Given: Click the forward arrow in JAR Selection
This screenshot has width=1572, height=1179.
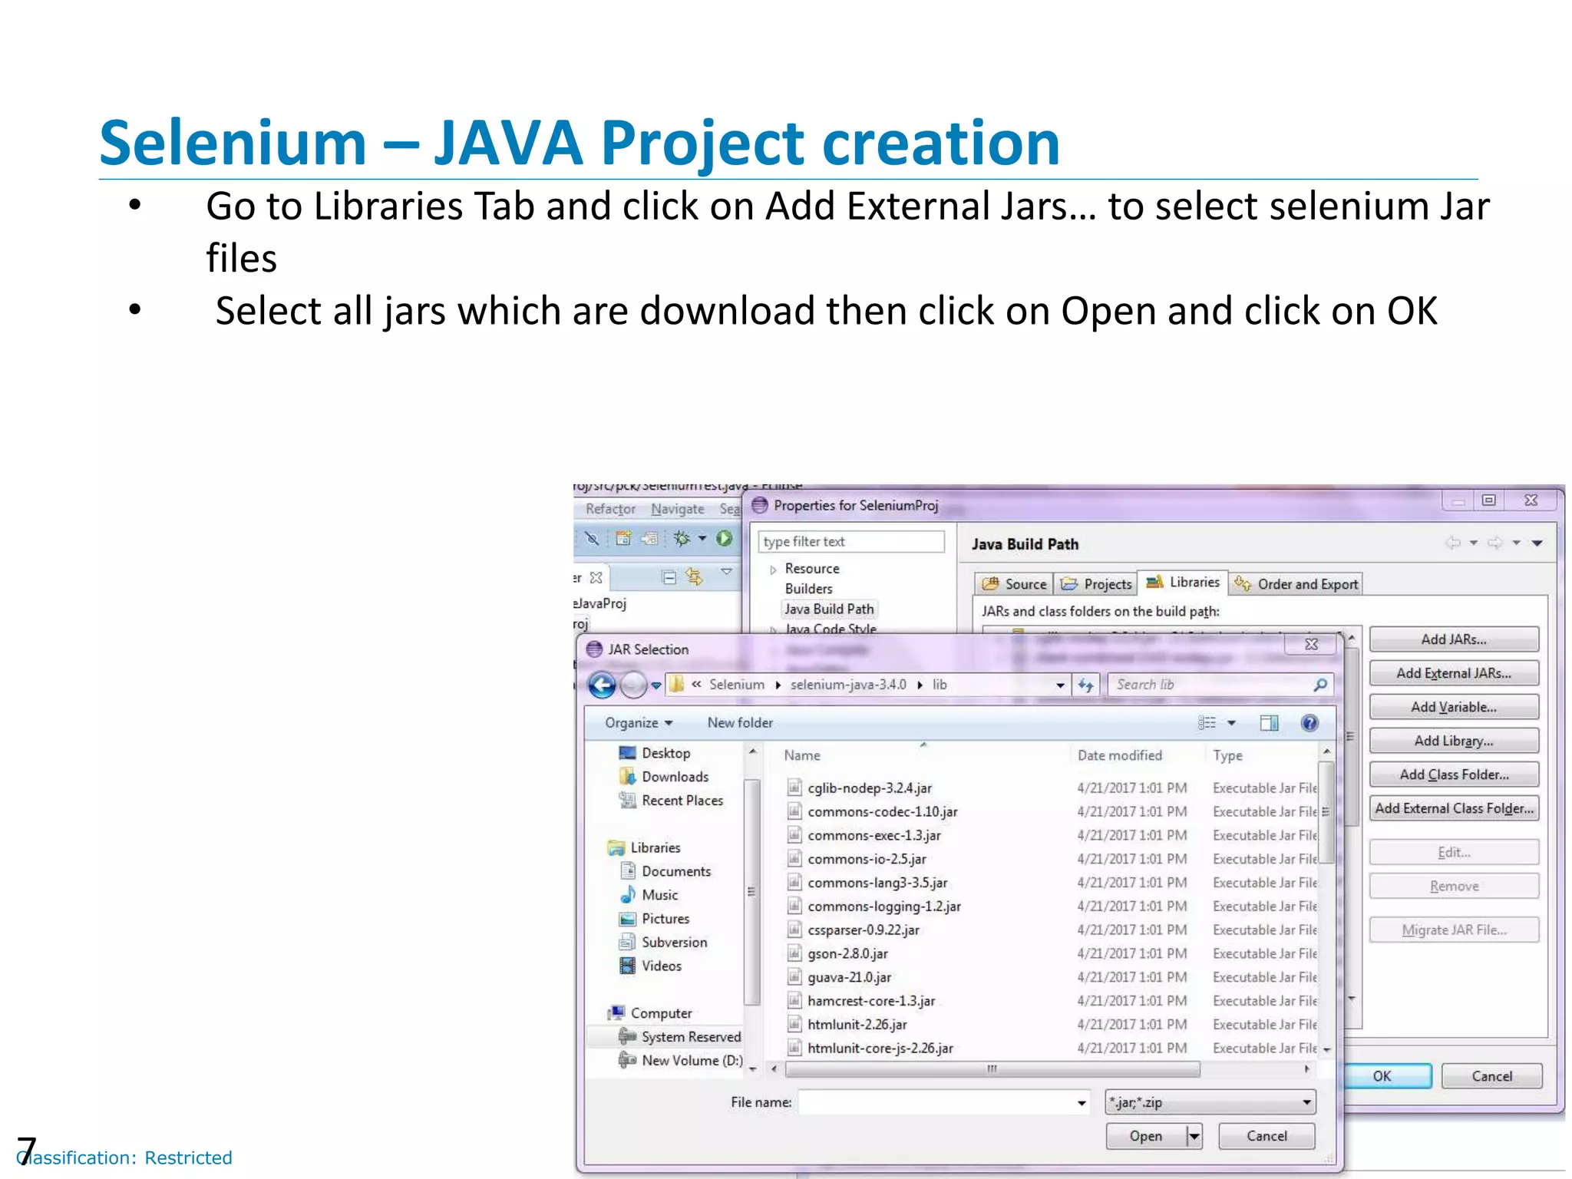Looking at the screenshot, I should [x=633, y=685].
